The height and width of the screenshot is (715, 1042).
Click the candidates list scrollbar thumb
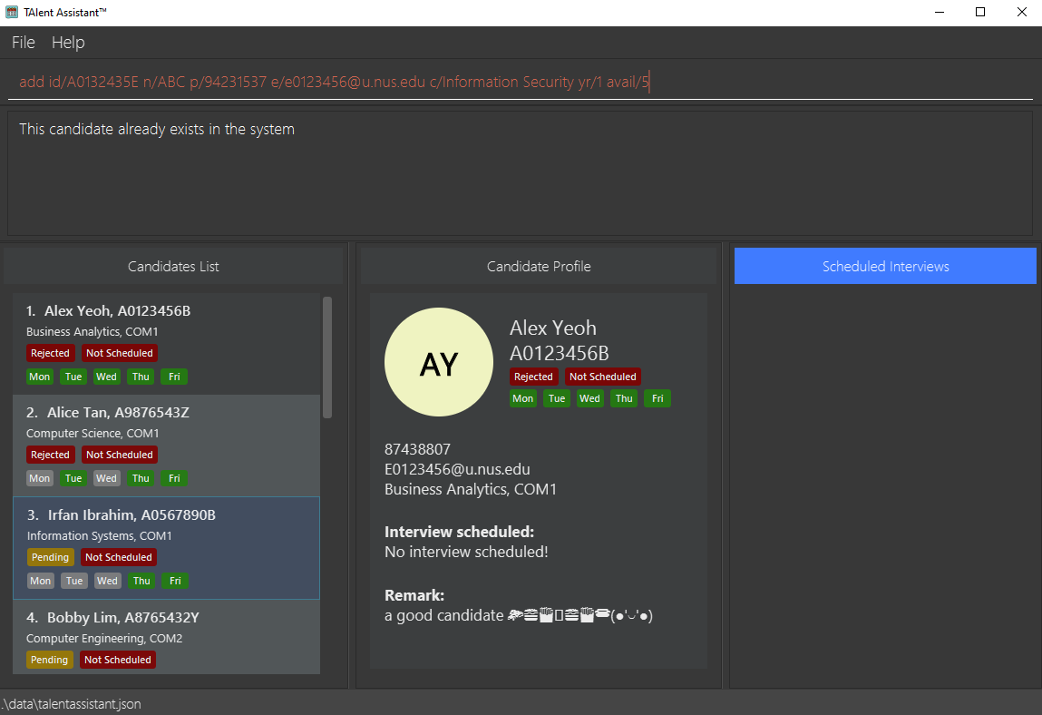tap(327, 357)
